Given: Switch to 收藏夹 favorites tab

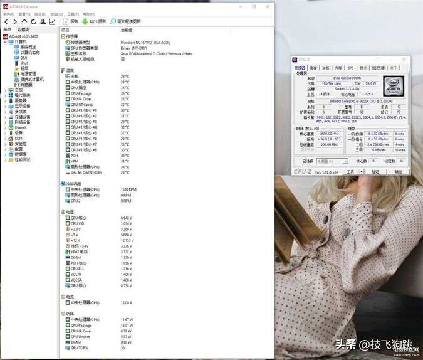Looking at the screenshot, I should [x=23, y=29].
